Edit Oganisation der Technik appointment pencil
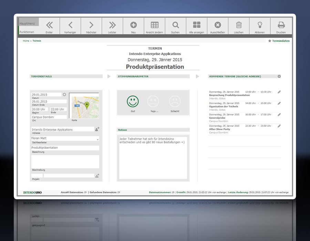The height and width of the screenshot is (241, 310). click(x=279, y=103)
